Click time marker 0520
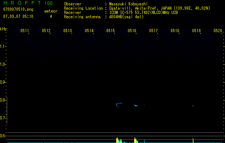 click(x=218, y=31)
